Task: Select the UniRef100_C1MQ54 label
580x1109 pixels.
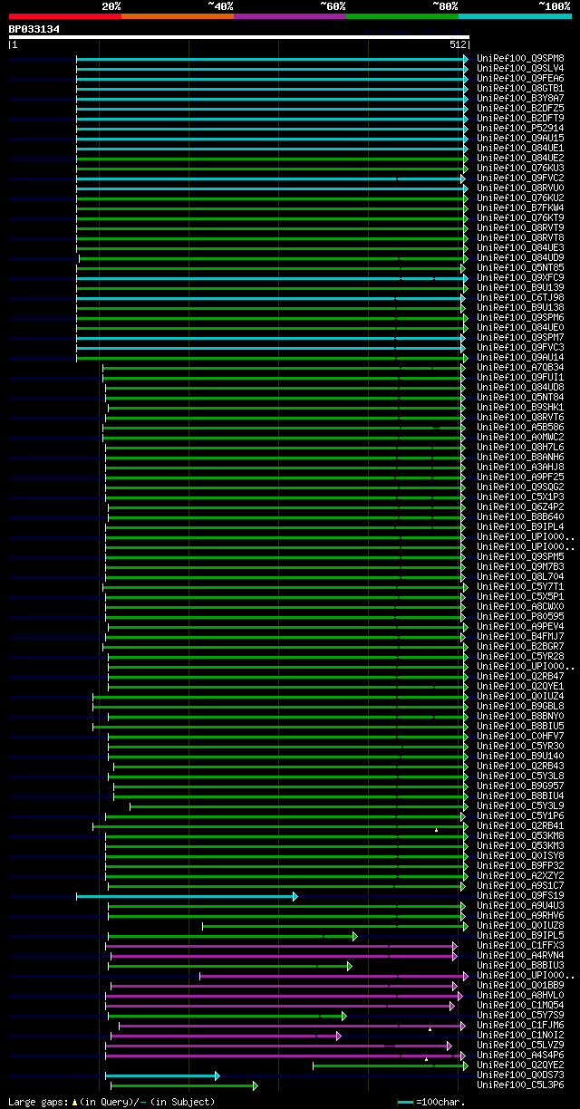Action: pyautogui.click(x=520, y=1005)
